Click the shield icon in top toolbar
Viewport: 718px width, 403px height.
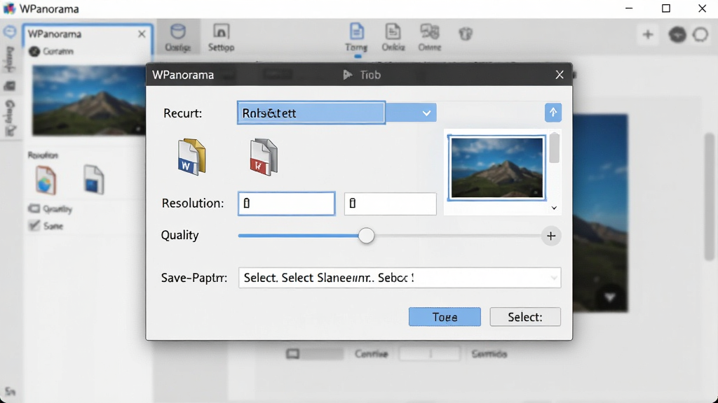point(466,34)
